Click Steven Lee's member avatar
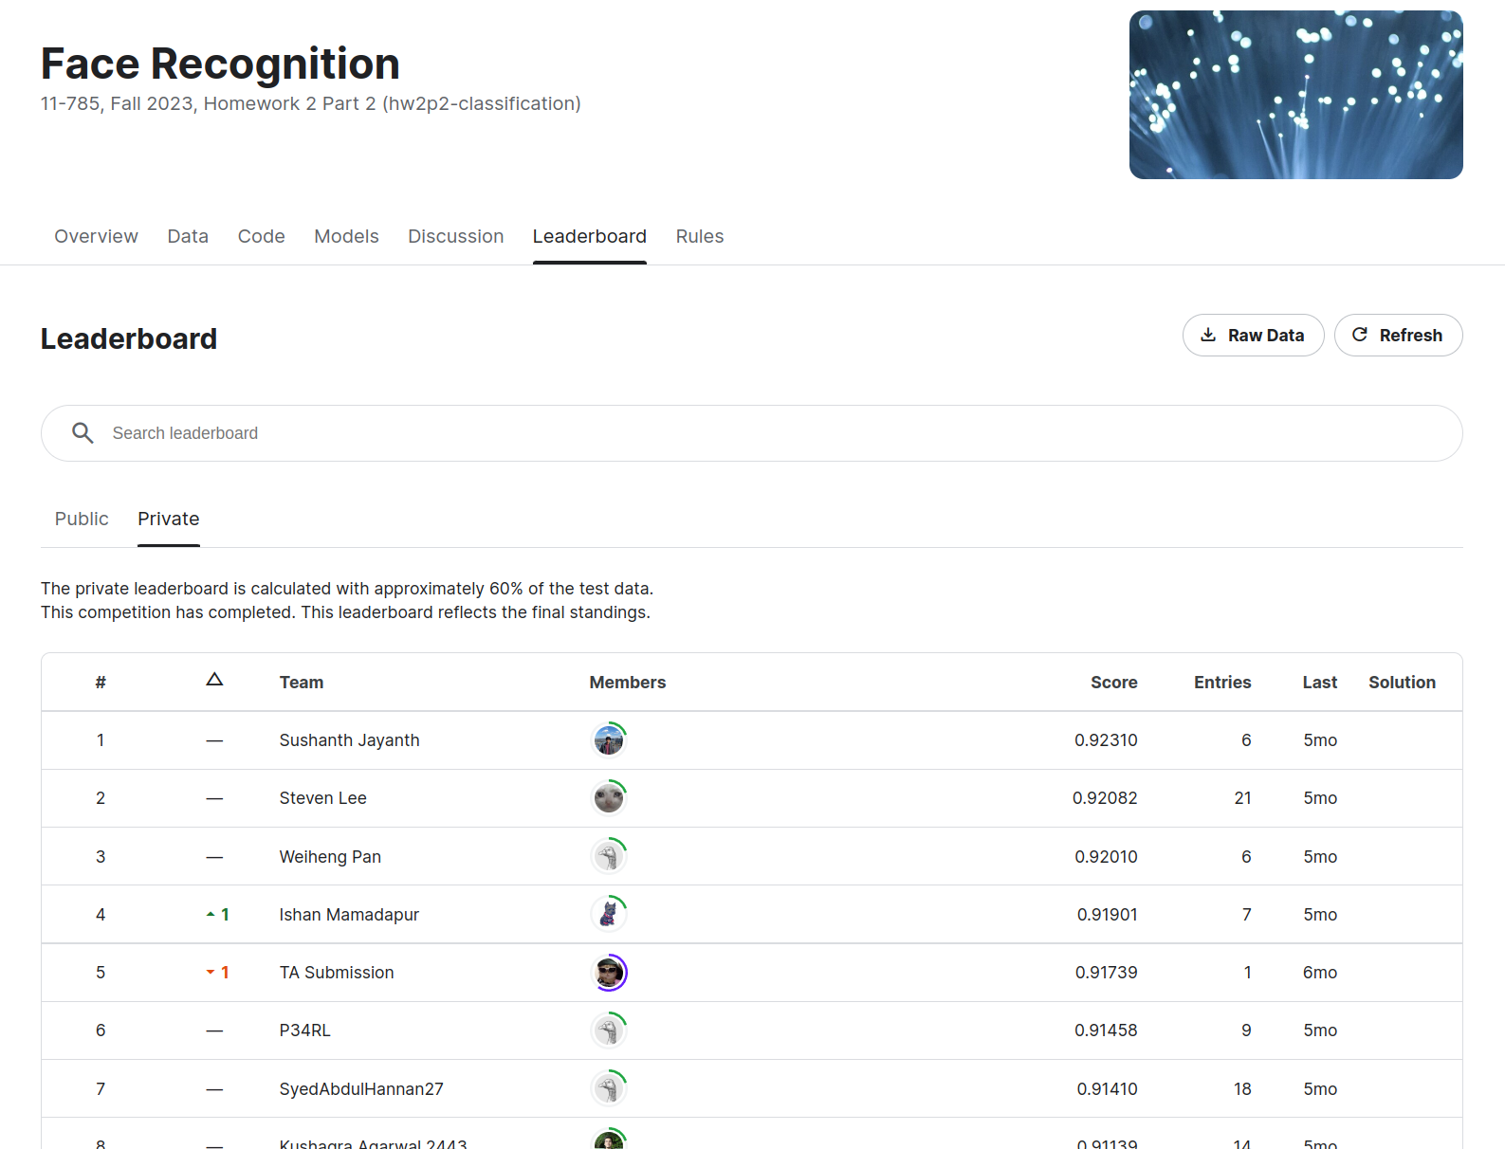Screen dimensions: 1505x1149 tap(609, 798)
